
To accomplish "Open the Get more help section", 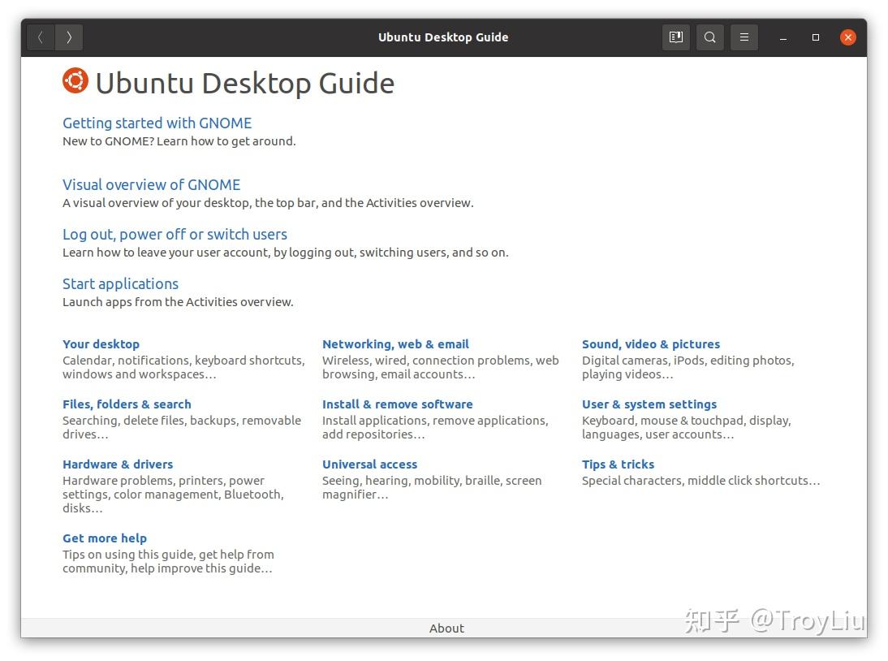I will click(x=105, y=538).
